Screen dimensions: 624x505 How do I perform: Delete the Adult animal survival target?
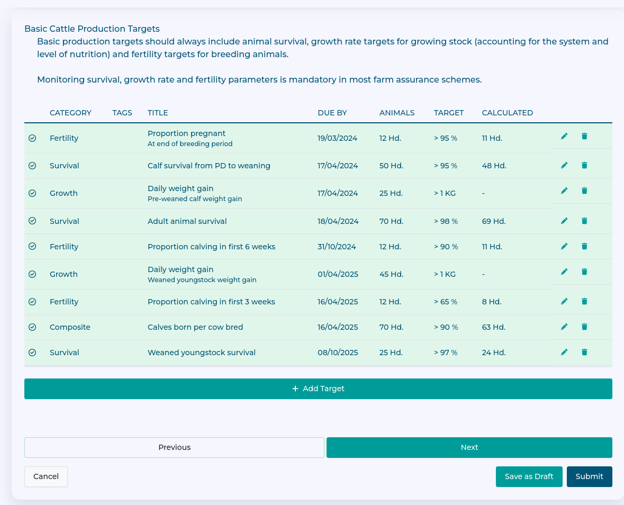pyautogui.click(x=584, y=221)
